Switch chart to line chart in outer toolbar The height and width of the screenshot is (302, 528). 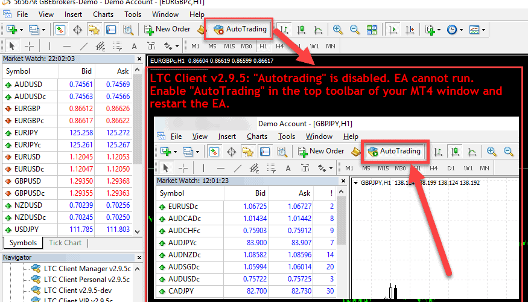pos(318,30)
